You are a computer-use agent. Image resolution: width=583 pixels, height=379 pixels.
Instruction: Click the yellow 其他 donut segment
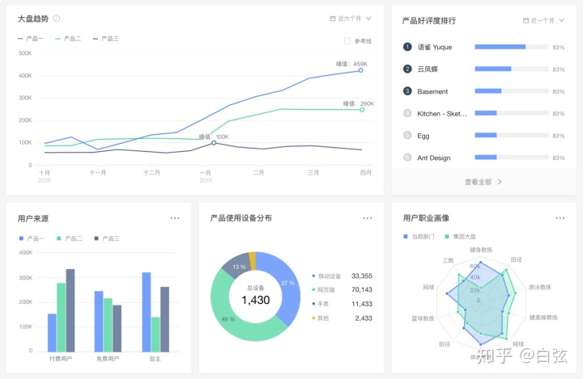[x=253, y=260]
